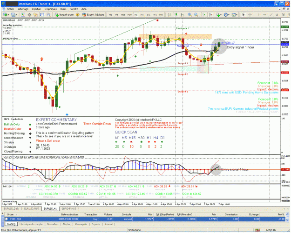Open the profiles icon
Screen dimensions: 291x233
pos(13,14)
